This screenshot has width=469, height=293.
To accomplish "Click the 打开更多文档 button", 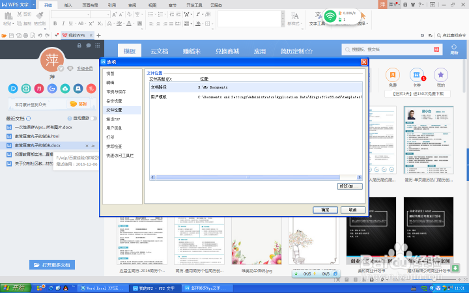I will 52,264.
